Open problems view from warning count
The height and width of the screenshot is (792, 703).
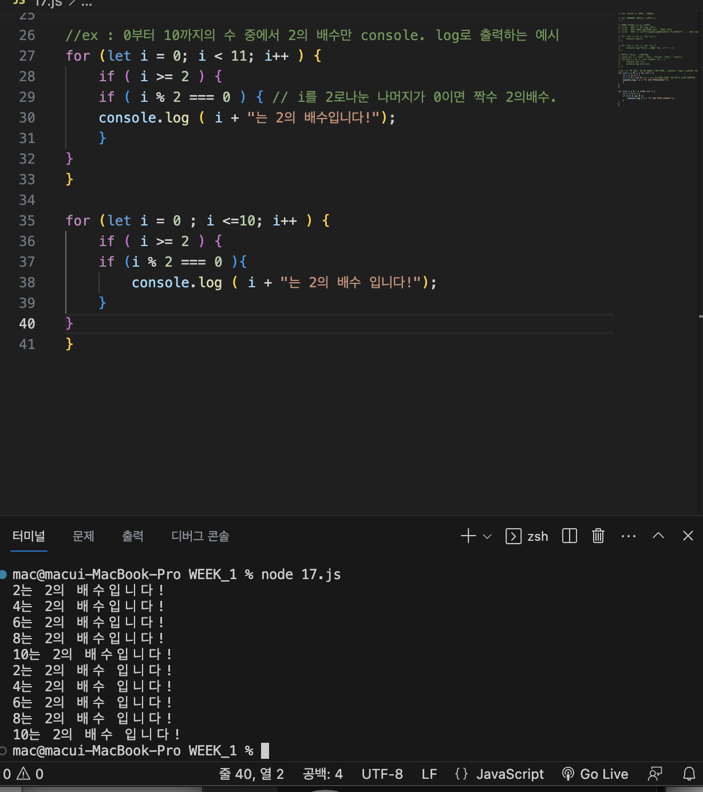pyautogui.click(x=23, y=774)
